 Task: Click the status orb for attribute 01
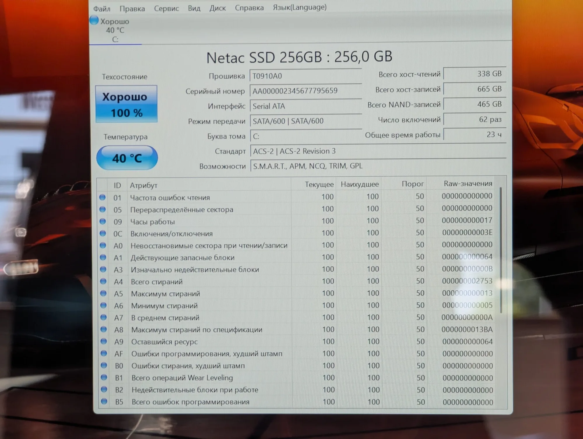coord(102,197)
